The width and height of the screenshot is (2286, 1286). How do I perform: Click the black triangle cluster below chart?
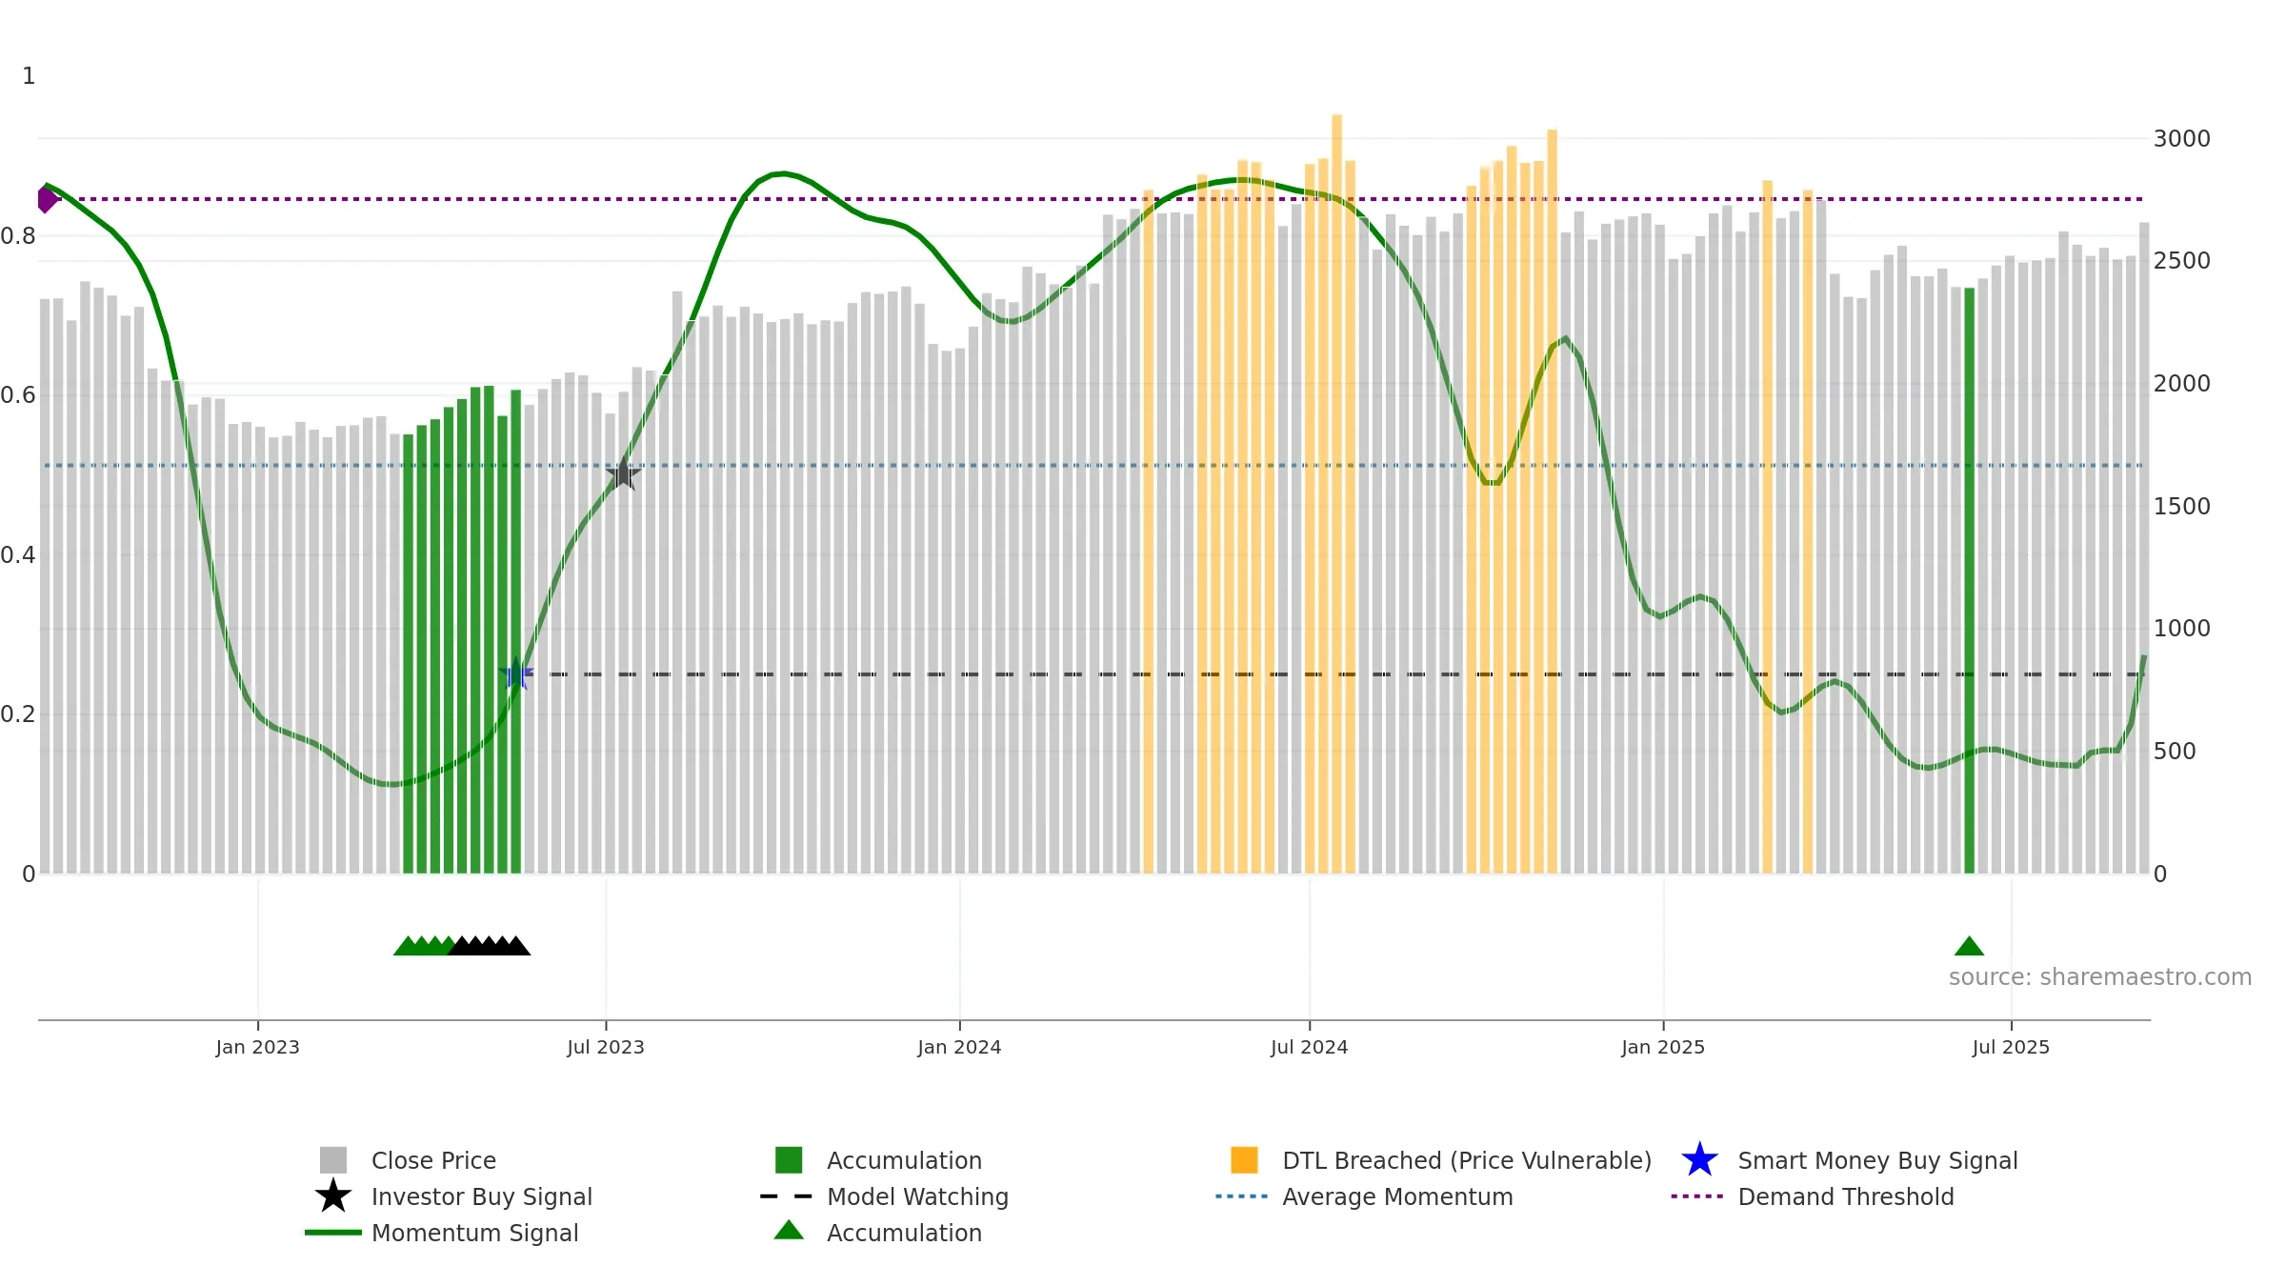point(489,946)
